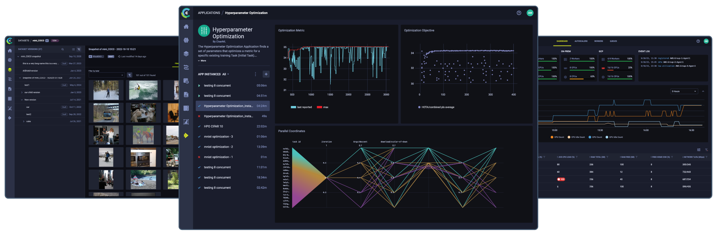Expand description with the 'More' chevron

coord(202,61)
